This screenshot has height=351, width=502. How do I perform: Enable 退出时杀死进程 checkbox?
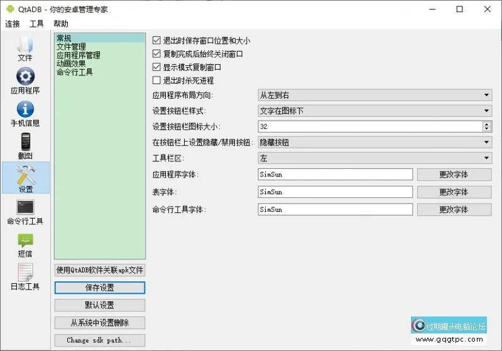point(157,80)
